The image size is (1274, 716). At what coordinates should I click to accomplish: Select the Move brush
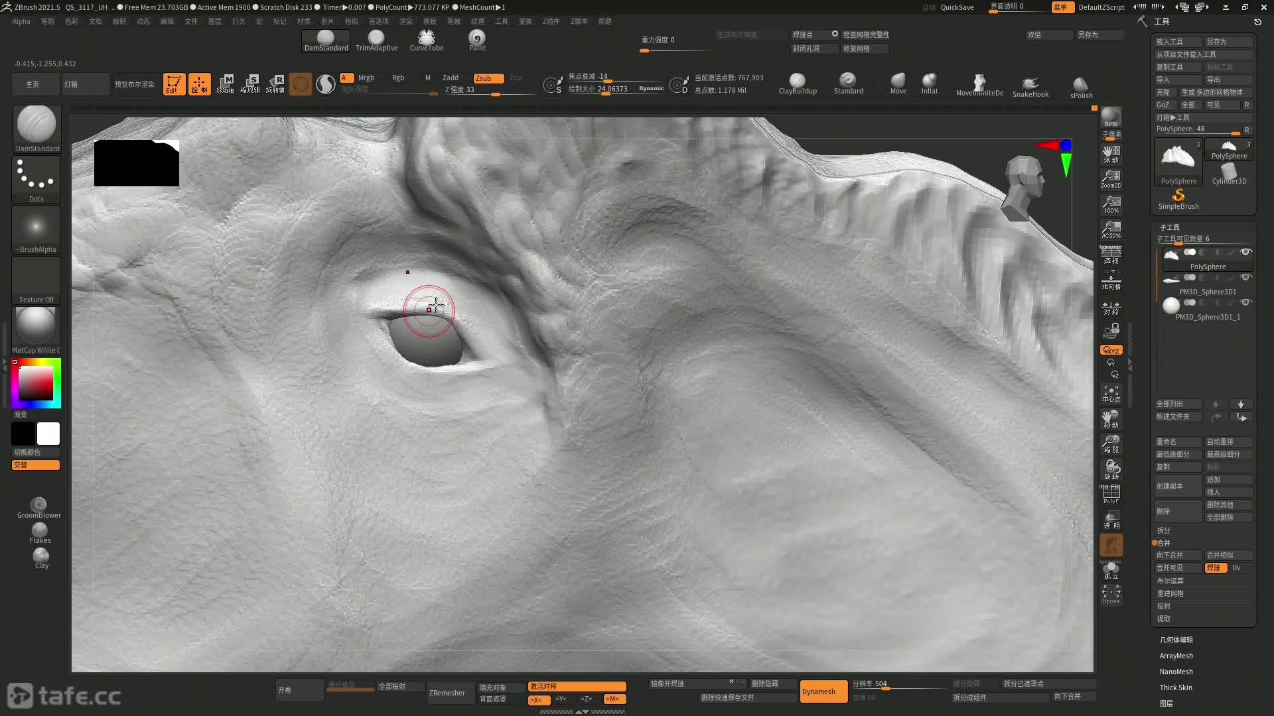point(898,84)
